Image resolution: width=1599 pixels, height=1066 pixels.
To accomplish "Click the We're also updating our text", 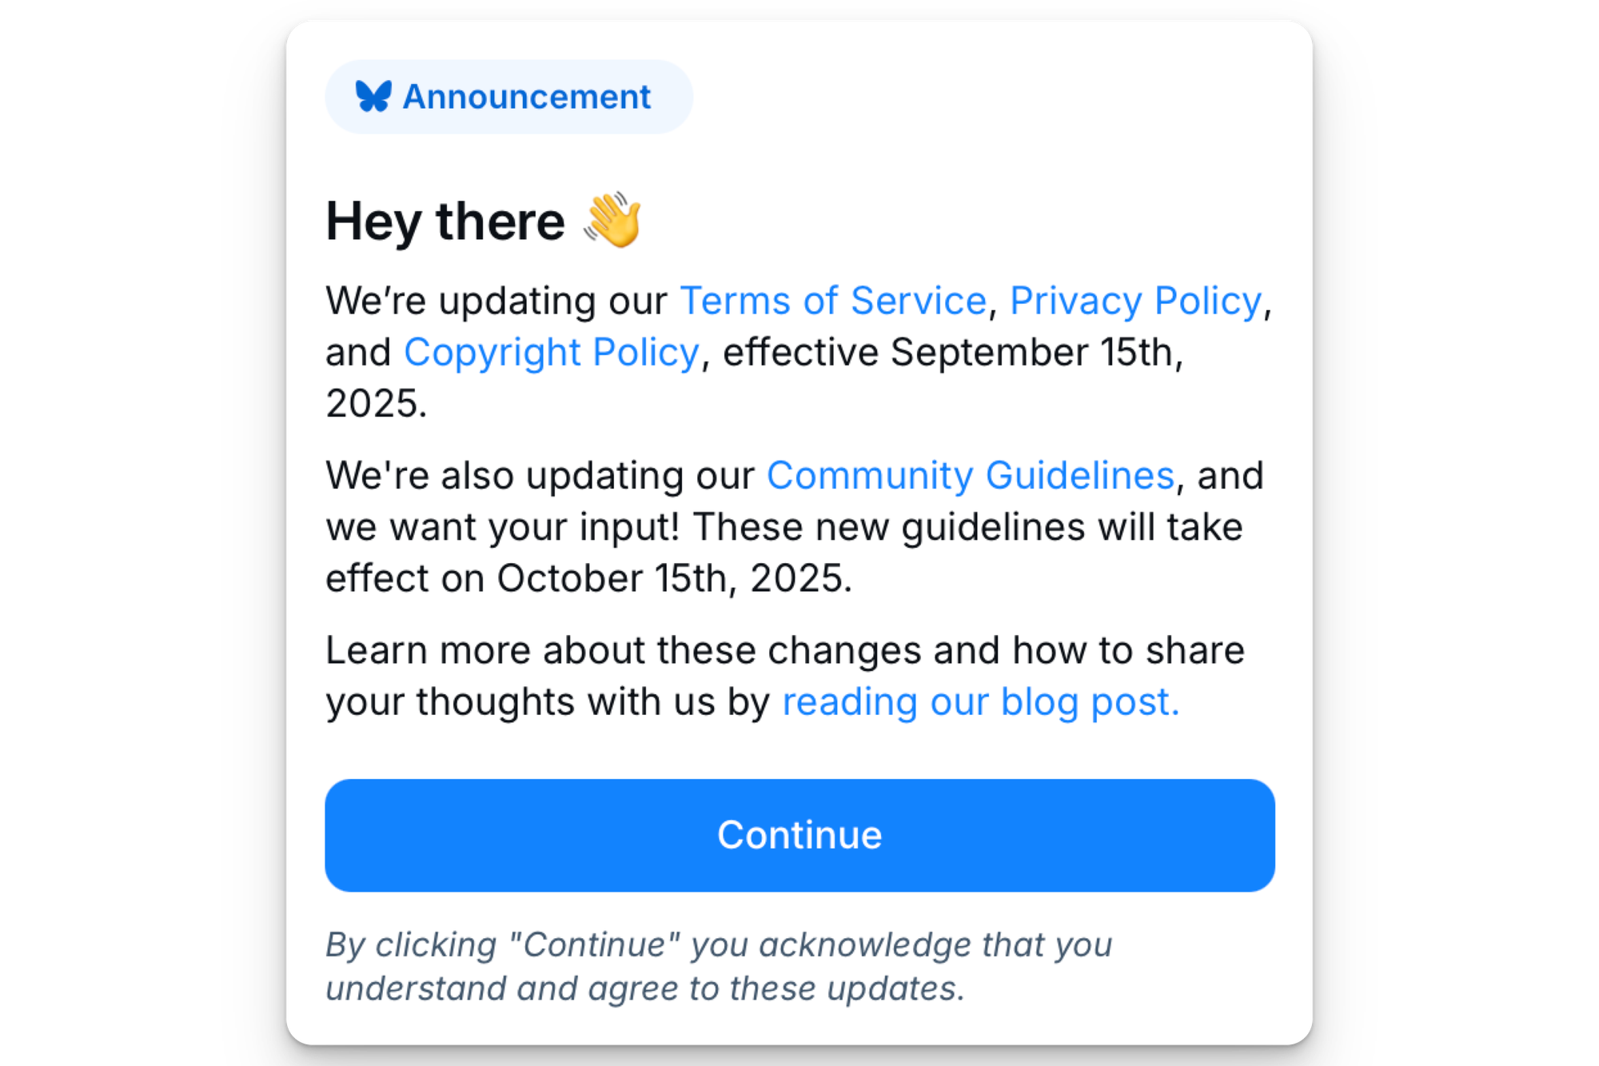I will 540,476.
